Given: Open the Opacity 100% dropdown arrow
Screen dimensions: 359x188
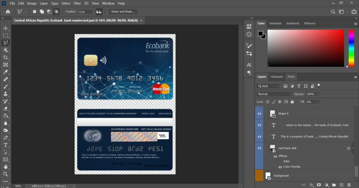Looking at the screenshot, I should [x=318, y=94].
